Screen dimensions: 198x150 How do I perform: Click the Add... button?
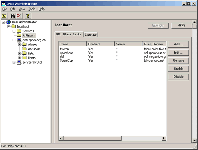pos(178,44)
